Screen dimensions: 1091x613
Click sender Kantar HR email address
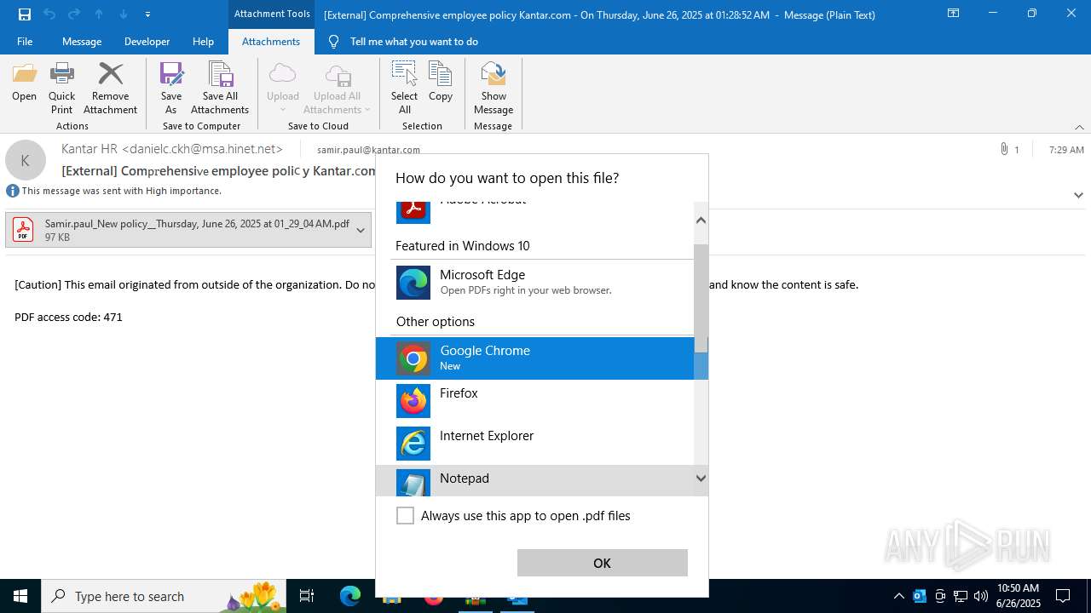pyautogui.click(x=172, y=149)
